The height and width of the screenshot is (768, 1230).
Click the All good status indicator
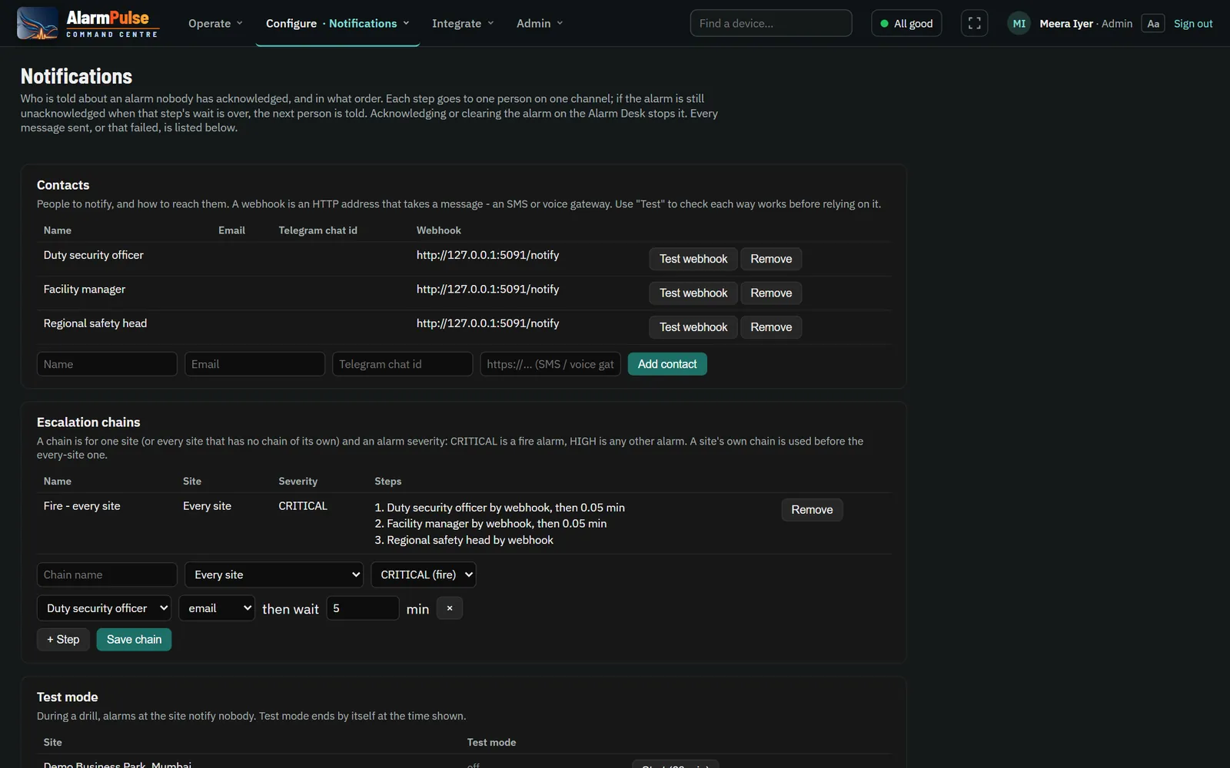[906, 23]
